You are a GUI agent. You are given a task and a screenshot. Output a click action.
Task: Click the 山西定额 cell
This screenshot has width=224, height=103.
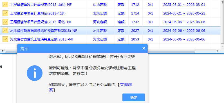(100, 5)
